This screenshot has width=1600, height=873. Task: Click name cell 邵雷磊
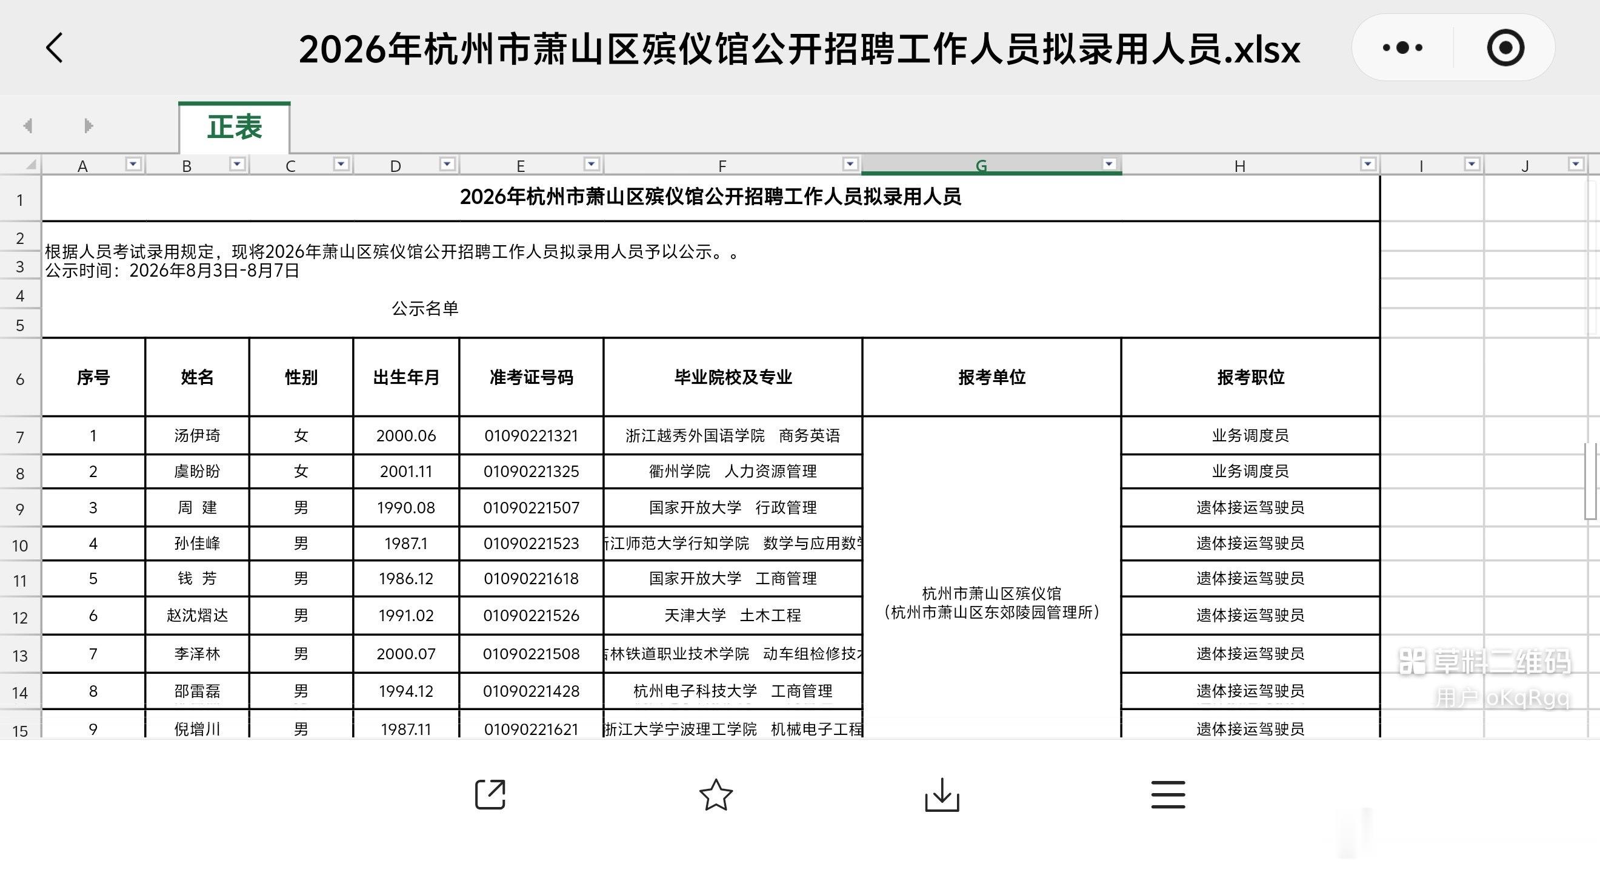click(197, 691)
